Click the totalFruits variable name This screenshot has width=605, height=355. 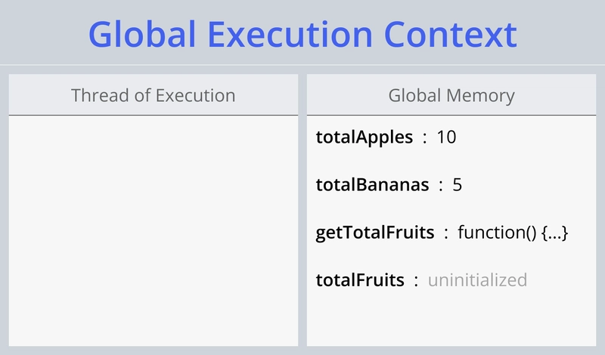360,280
